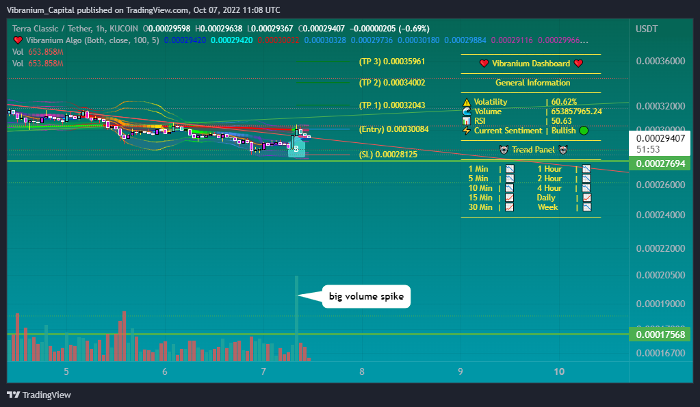This screenshot has height=407, width=700.
Task: Click the Volume wave icon in dashboard
Action: click(467, 111)
